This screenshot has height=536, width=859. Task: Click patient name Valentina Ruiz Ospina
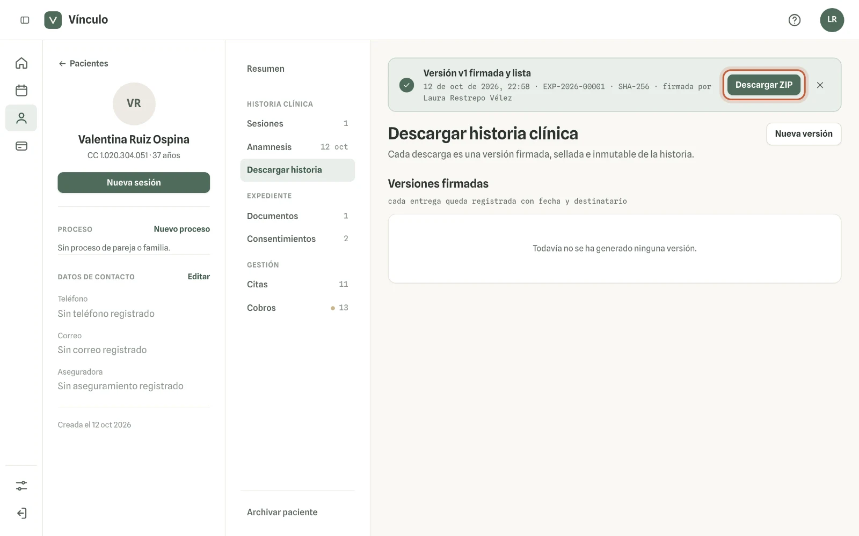click(x=134, y=139)
